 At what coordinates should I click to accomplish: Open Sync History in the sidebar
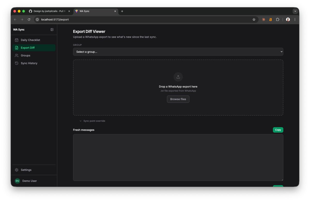pyautogui.click(x=34, y=63)
